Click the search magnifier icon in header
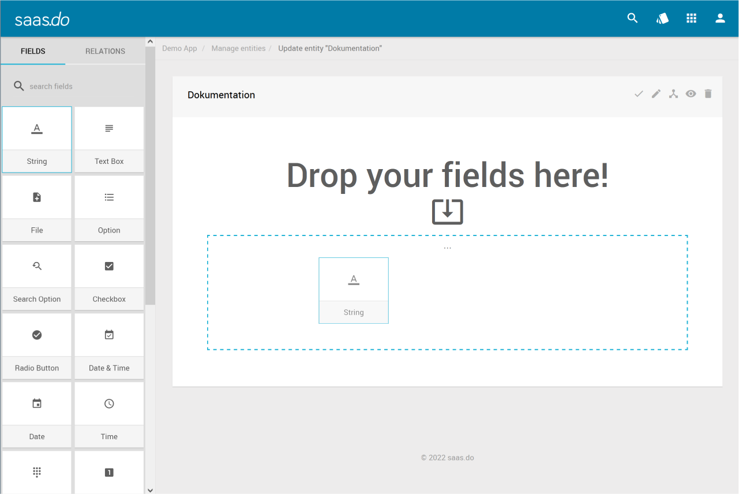Image resolution: width=739 pixels, height=494 pixels. pyautogui.click(x=632, y=18)
